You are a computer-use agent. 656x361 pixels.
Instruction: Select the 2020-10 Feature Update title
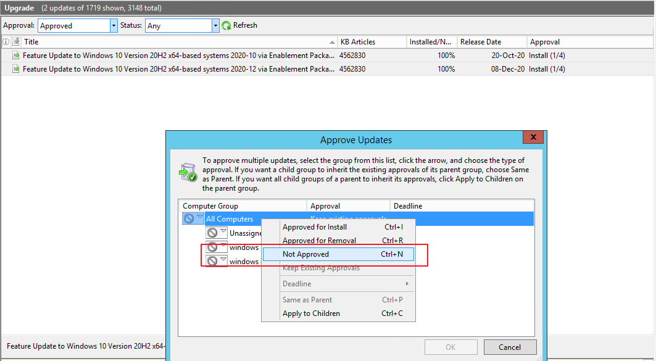point(178,55)
